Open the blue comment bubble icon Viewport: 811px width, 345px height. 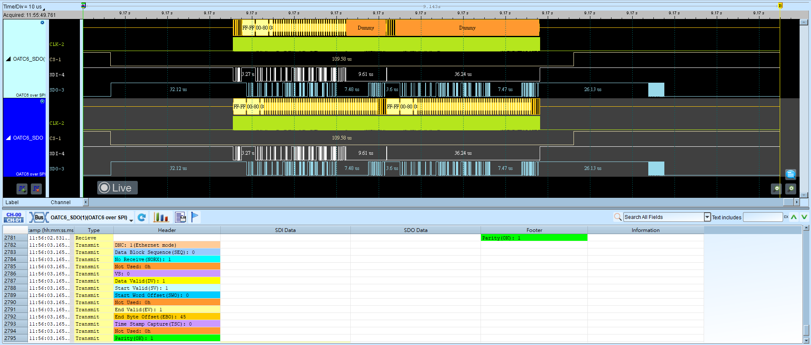(x=791, y=174)
